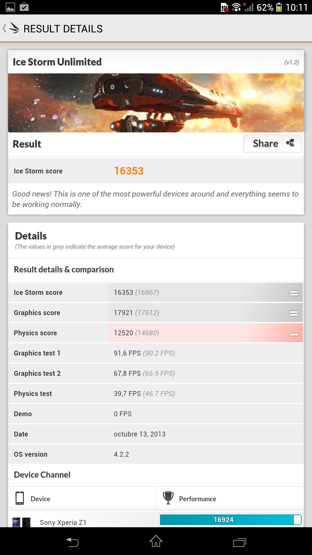Expand the Physics score comparison row

(x=294, y=334)
